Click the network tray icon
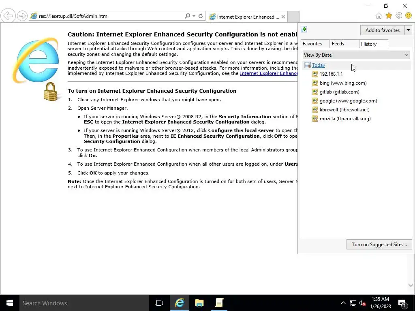The width and height of the screenshot is (415, 311). [x=353, y=303]
